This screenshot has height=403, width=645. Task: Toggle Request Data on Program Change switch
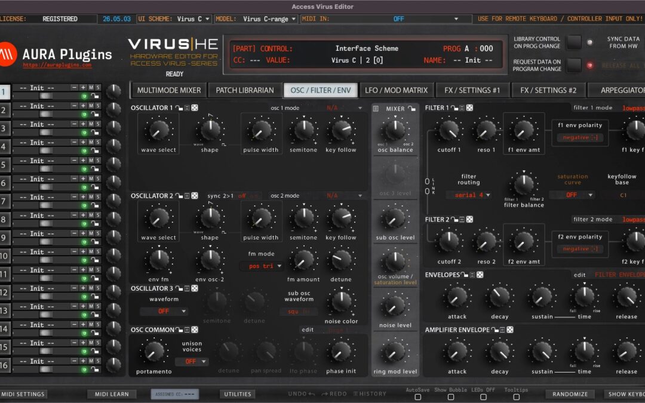[x=574, y=65]
